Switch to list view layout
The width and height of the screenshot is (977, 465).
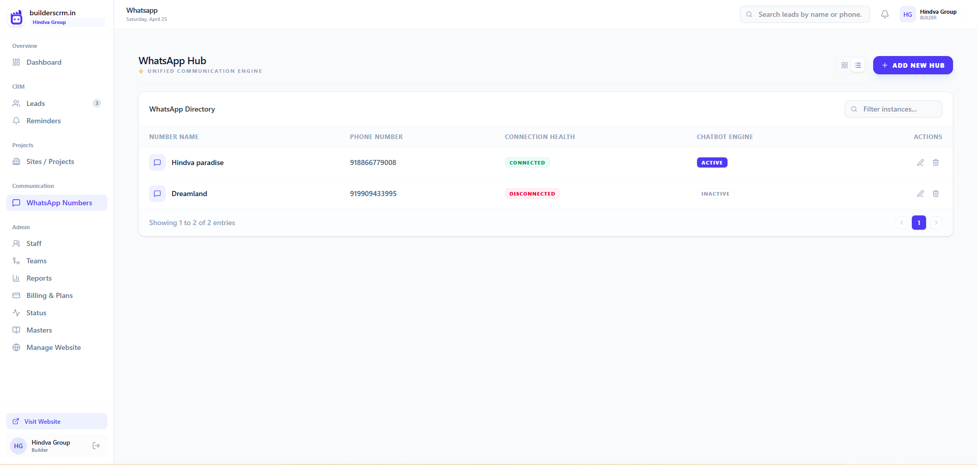858,65
